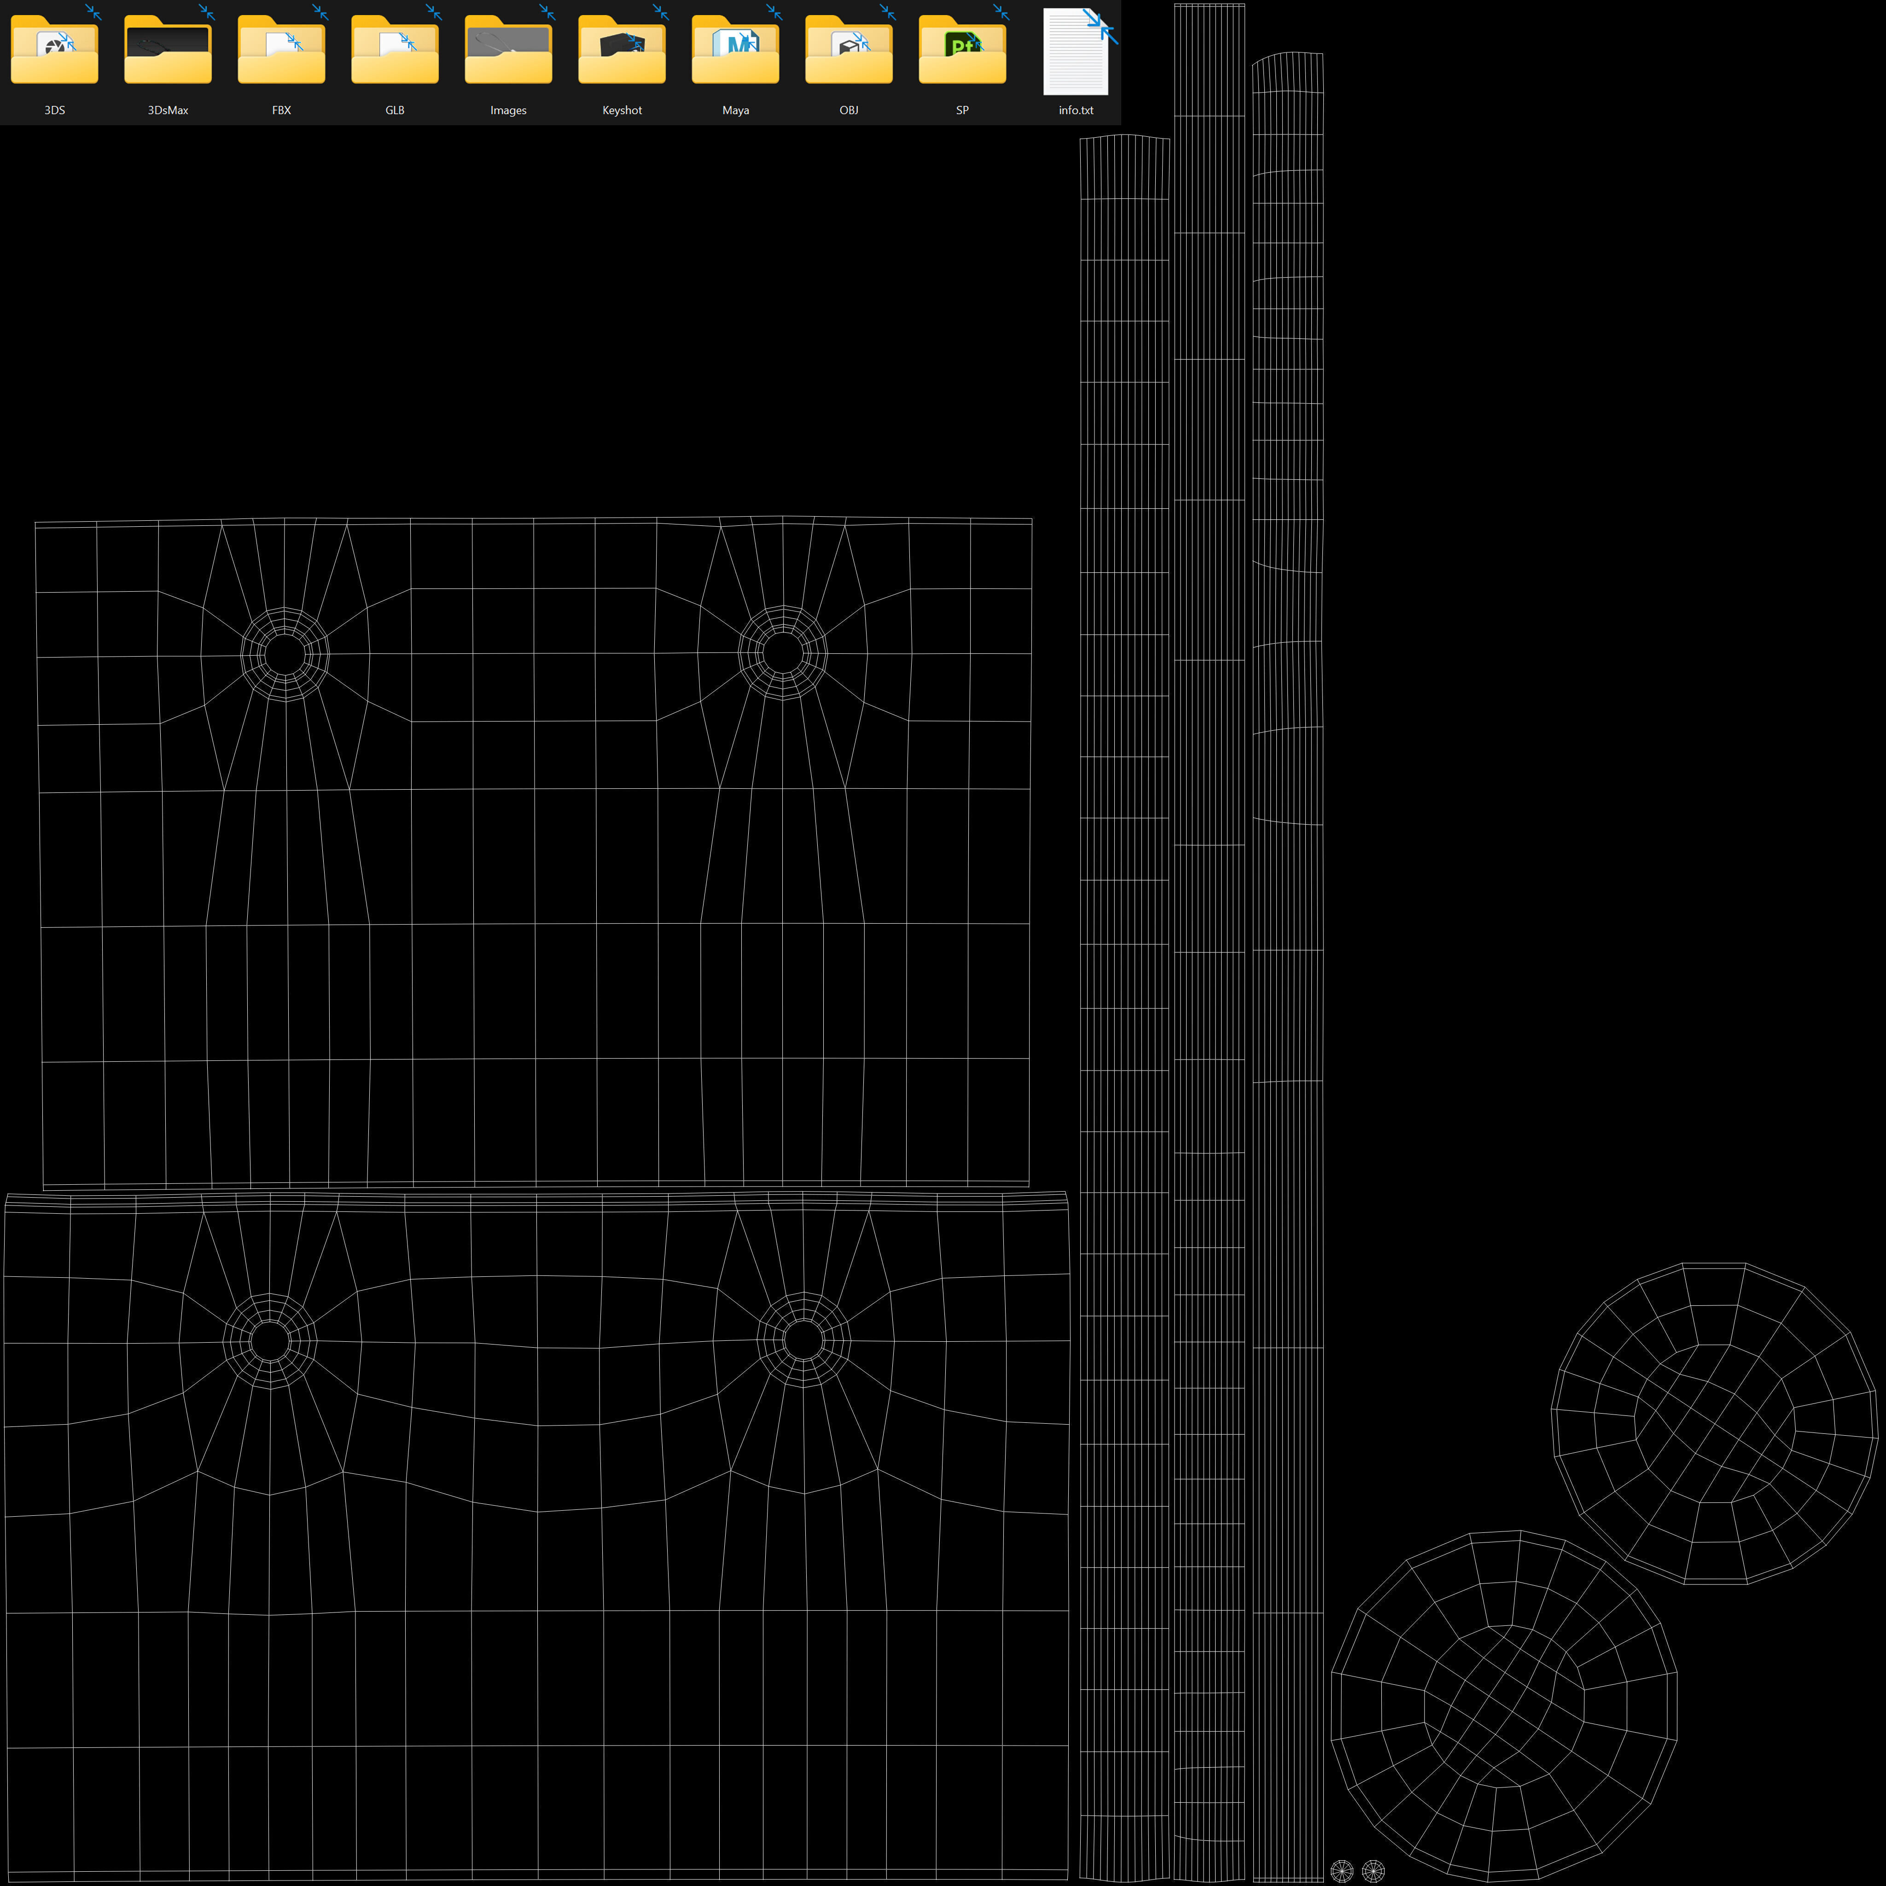Viewport: 1886px width, 1886px height.
Task: Select the lower large circular UV shell
Action: click(x=1503, y=1706)
